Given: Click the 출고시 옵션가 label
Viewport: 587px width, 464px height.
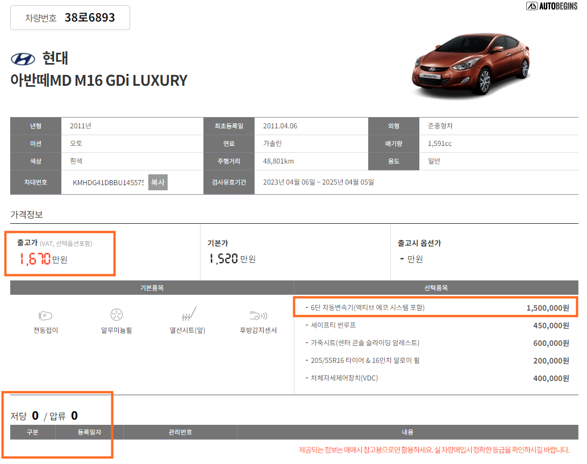Looking at the screenshot, I should pyautogui.click(x=419, y=243).
